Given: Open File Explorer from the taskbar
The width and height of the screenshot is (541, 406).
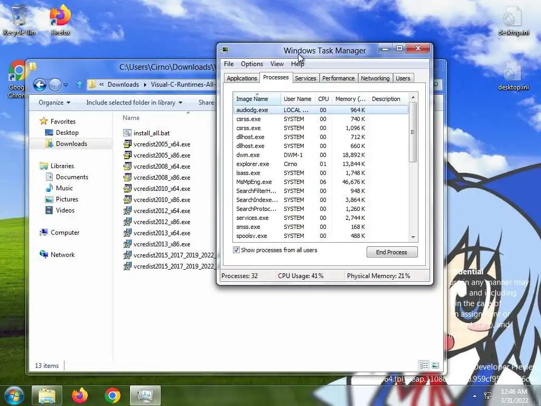Looking at the screenshot, I should (47, 395).
